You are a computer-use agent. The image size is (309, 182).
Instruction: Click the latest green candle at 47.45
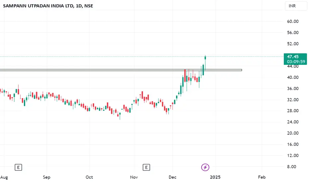pyautogui.click(x=205, y=63)
